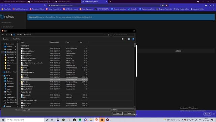Click the File name input field
Image resolution: width=216 pixels, height=122 pixels.
pyautogui.click(x=66, y=110)
